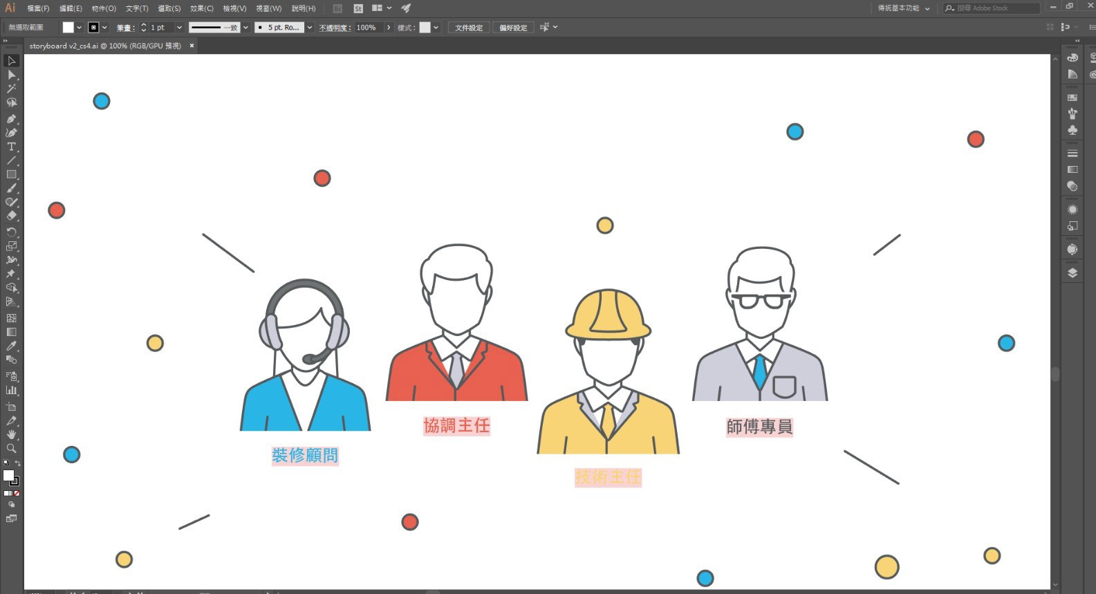Click the fill color swatch in control bar

point(68,28)
